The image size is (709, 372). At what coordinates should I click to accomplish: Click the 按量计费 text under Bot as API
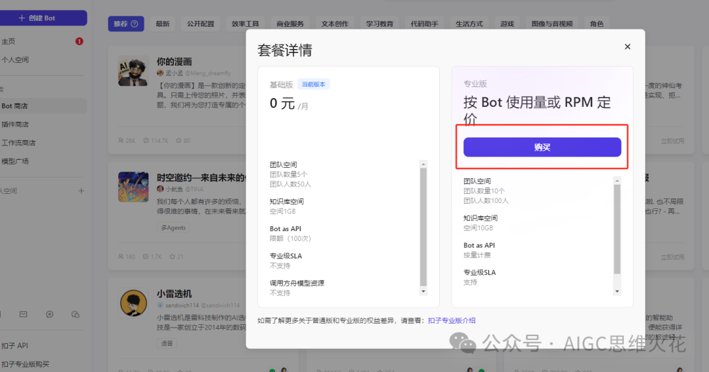tap(477, 255)
